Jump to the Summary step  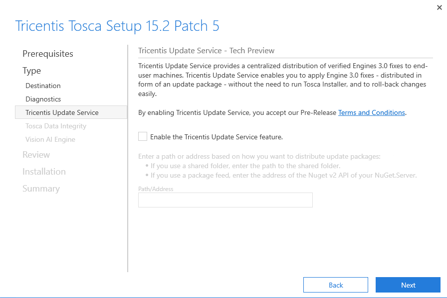click(41, 189)
